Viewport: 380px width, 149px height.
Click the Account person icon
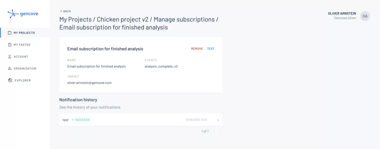(x=10, y=57)
